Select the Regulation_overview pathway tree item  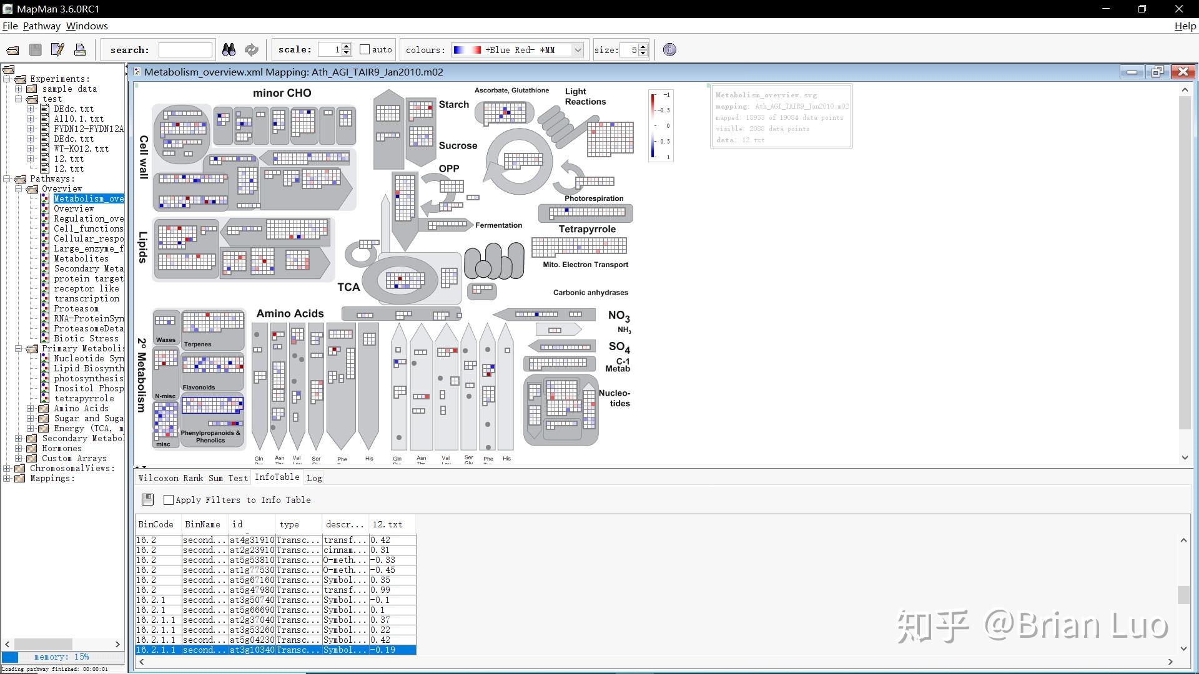[x=88, y=219]
